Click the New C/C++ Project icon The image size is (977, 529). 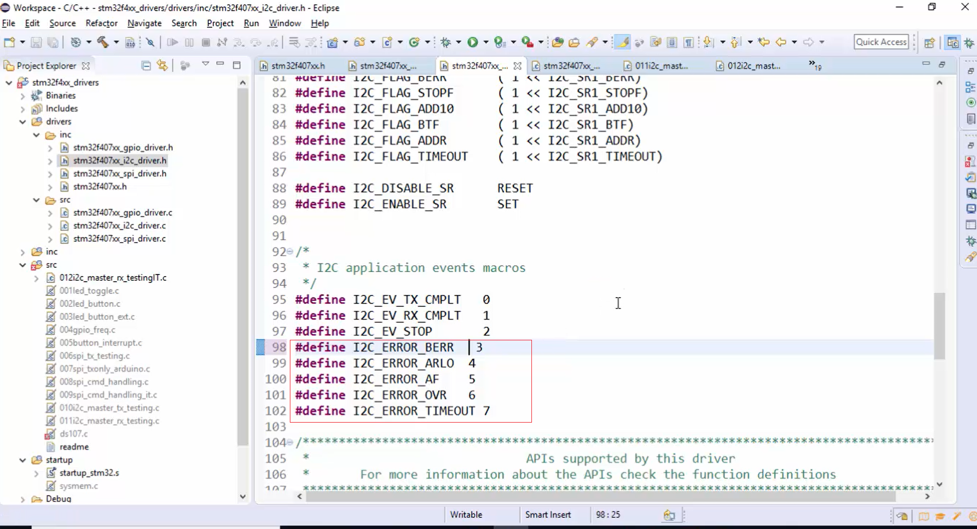[x=333, y=42]
